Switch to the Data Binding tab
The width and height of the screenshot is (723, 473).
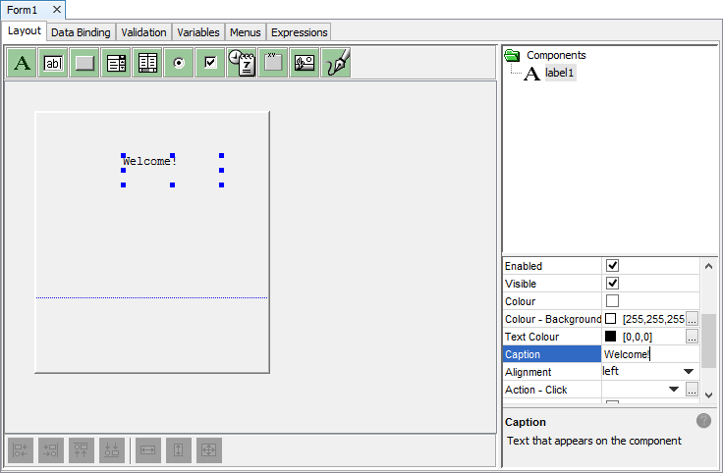(81, 32)
